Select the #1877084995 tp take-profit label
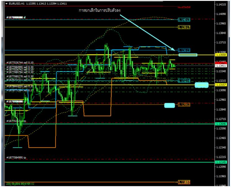Viewport: 231px width, 187px height. [16, 158]
